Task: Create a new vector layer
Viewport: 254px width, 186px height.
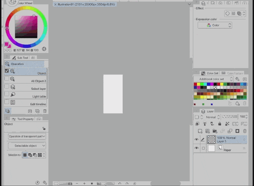Action: [208, 131]
